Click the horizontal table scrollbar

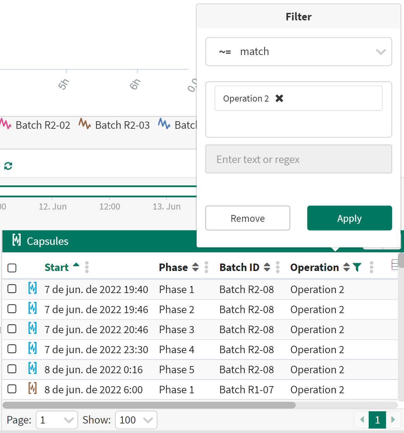click(x=149, y=405)
